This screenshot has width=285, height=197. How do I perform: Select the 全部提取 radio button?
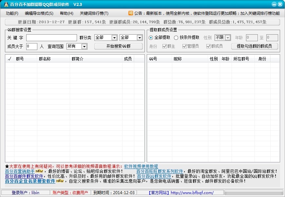[151, 38]
